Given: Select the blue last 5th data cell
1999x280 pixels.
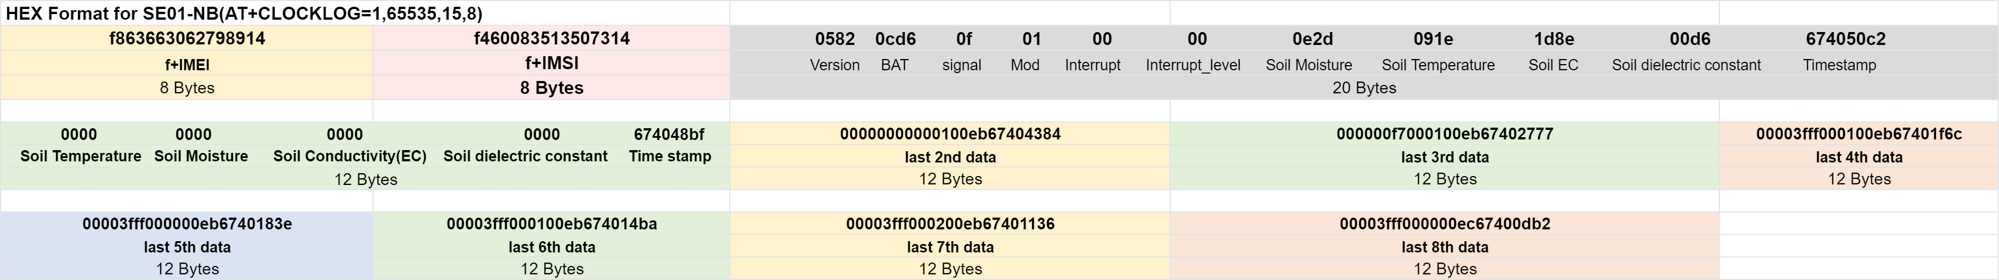Looking at the screenshot, I should (187, 247).
